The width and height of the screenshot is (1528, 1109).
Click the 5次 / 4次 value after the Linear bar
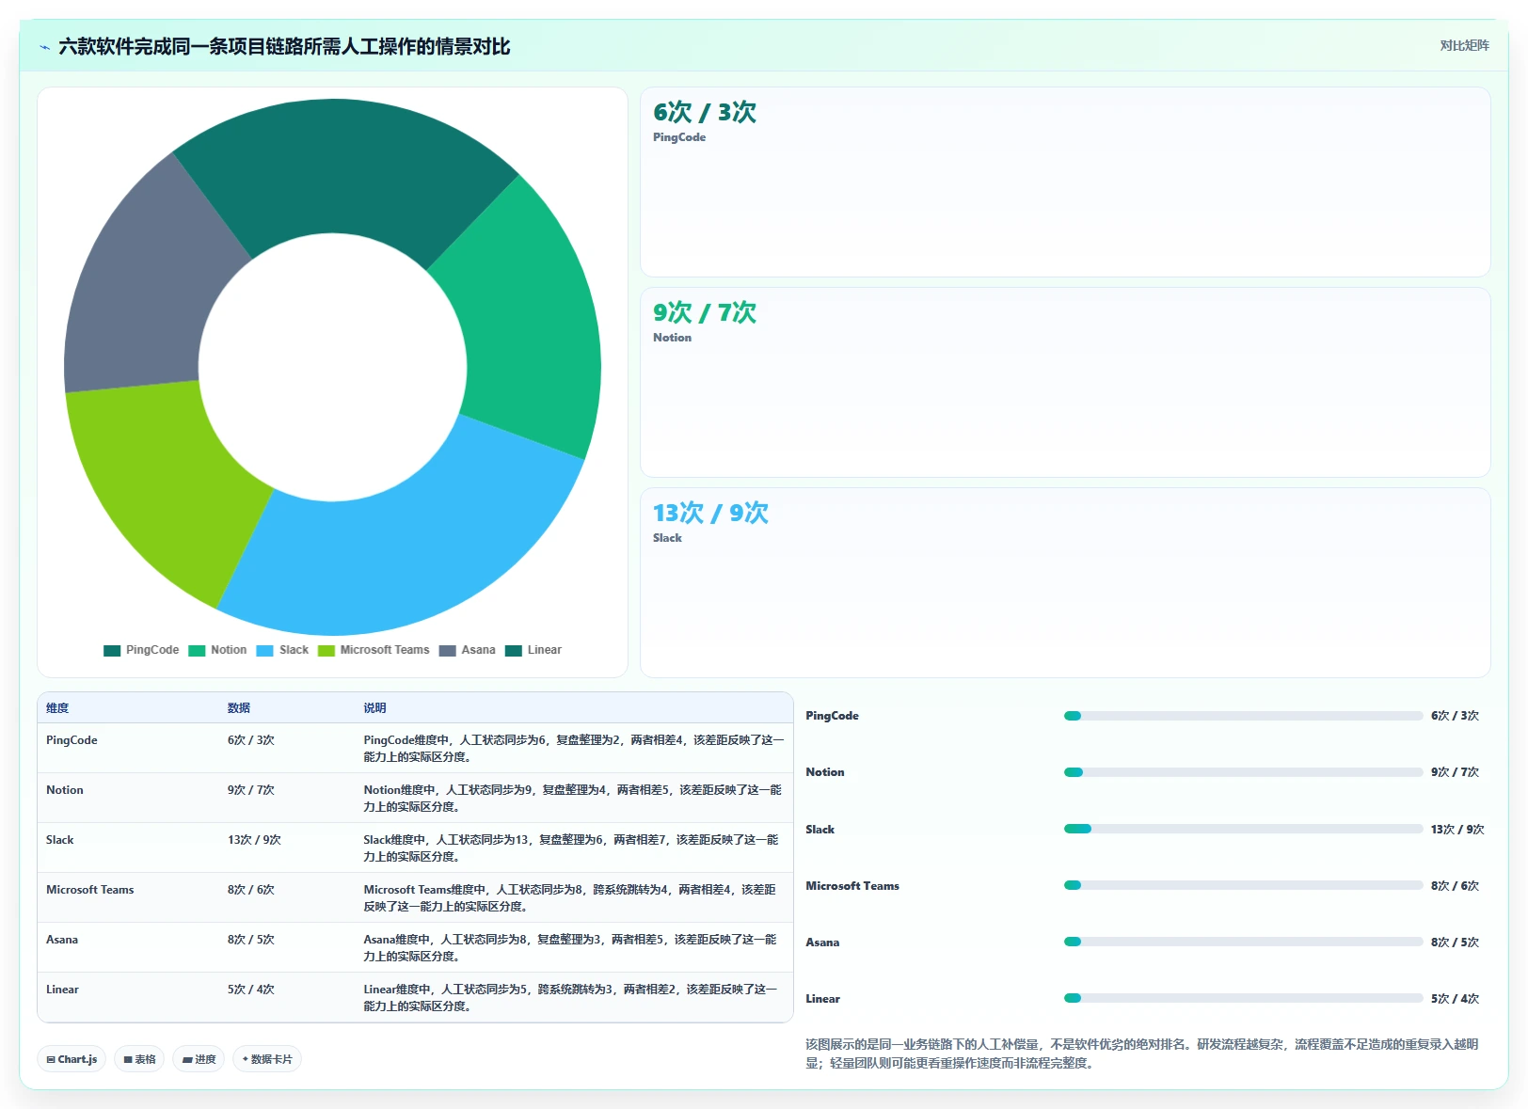click(x=1455, y=999)
